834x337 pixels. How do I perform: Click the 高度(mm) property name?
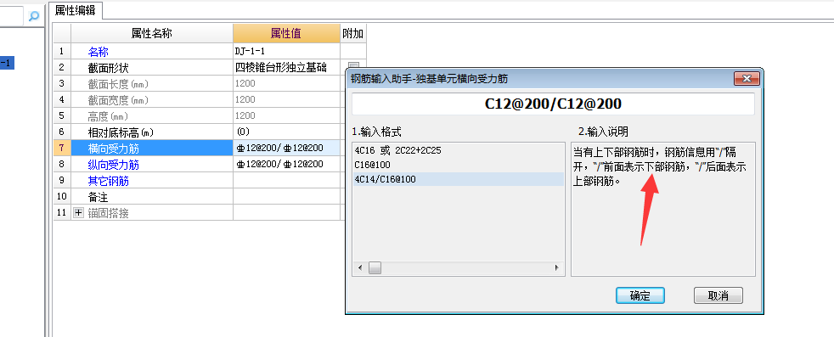151,115
